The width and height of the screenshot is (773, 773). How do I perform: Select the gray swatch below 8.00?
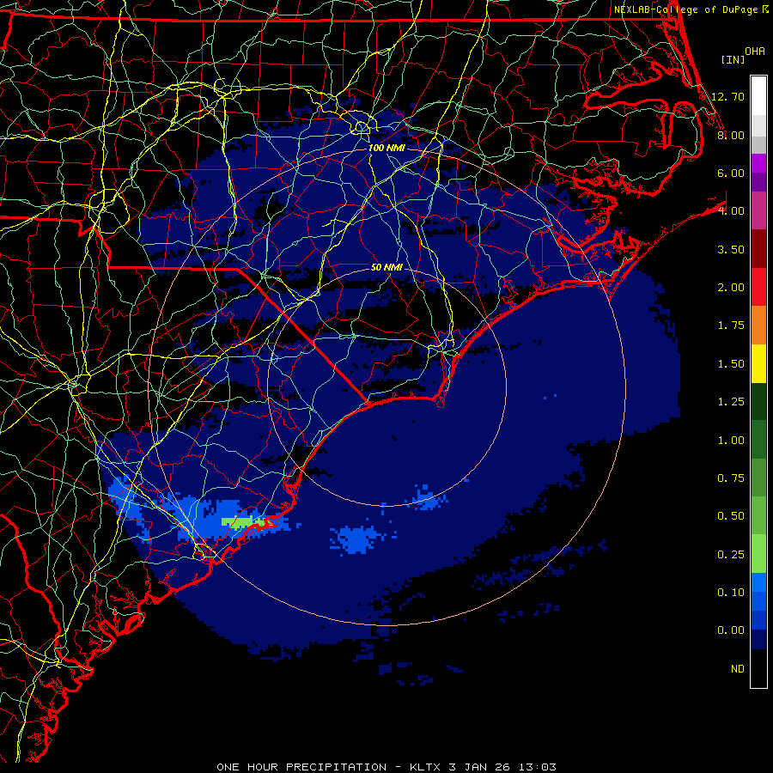pos(758,144)
